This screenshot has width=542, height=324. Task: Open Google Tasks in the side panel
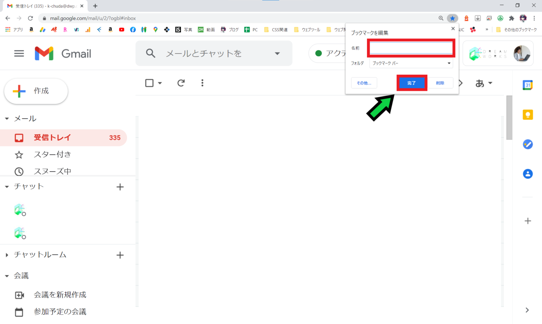tap(528, 144)
